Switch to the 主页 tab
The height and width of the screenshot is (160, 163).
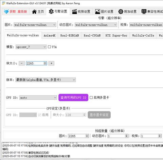pyautogui.click(x=38, y=12)
